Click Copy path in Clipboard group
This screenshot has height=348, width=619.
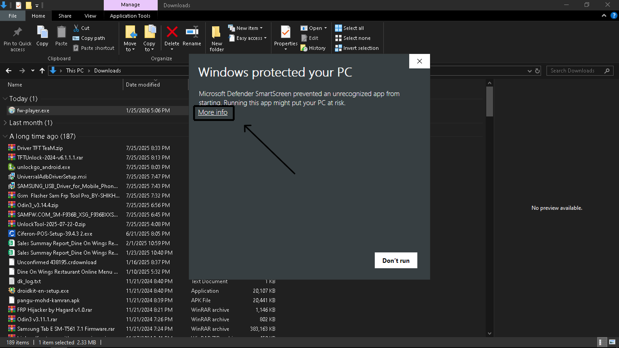(89, 38)
